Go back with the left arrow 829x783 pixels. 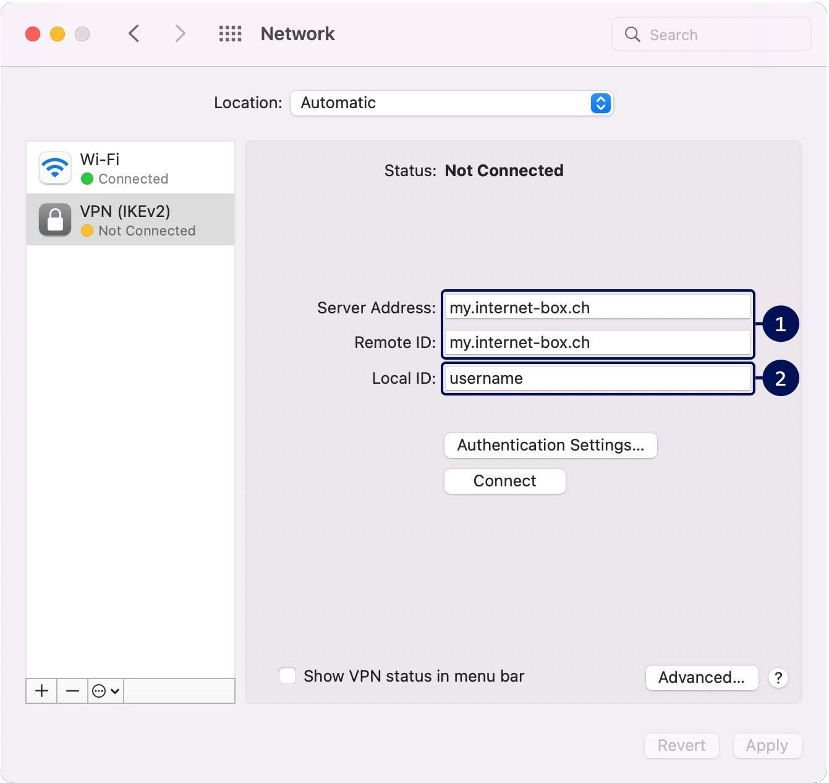click(x=134, y=33)
